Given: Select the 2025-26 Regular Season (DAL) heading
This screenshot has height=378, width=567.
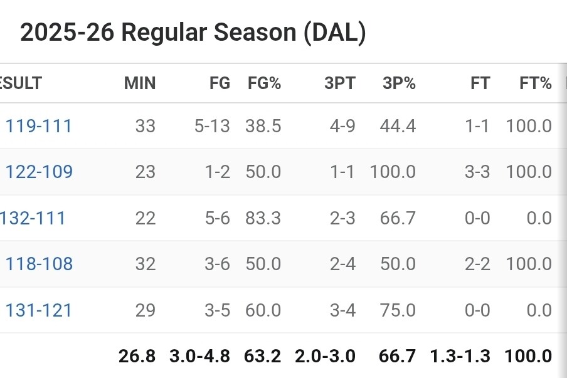Looking at the screenshot, I should coord(193,32).
